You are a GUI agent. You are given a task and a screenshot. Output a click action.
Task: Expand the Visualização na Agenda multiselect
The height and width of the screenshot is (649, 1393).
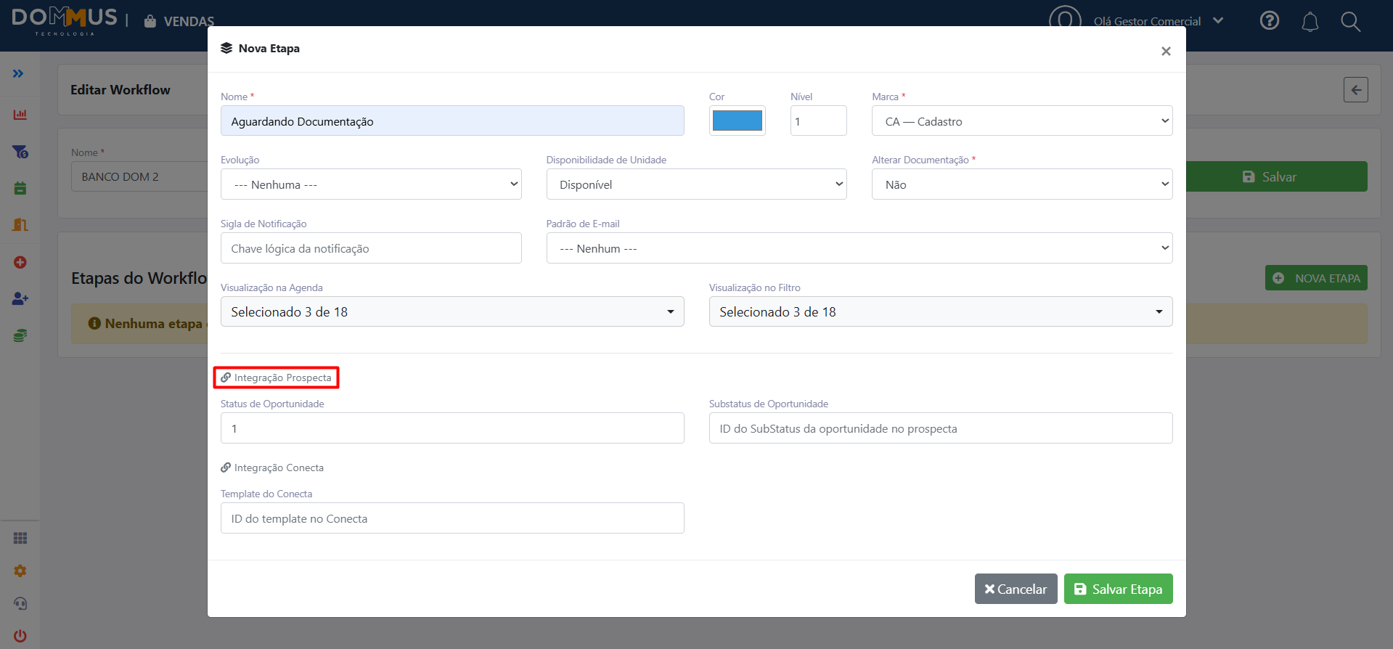point(452,311)
